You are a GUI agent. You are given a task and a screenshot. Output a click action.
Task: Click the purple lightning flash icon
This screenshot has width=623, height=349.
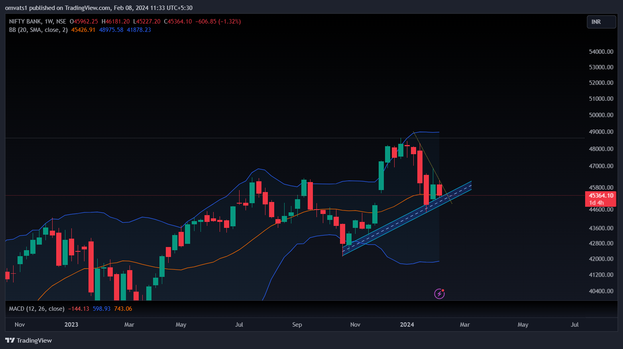[x=439, y=294]
